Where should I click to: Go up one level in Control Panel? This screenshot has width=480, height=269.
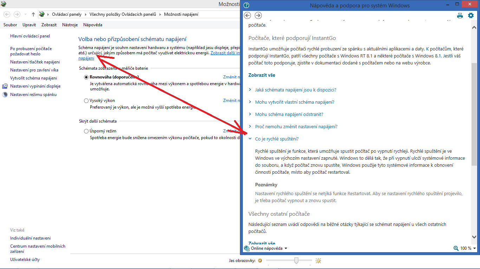(x=33, y=14)
